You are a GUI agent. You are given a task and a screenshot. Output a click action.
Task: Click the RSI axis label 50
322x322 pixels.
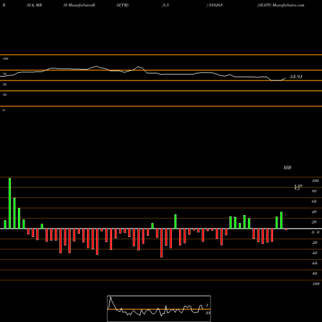pos(5,84)
